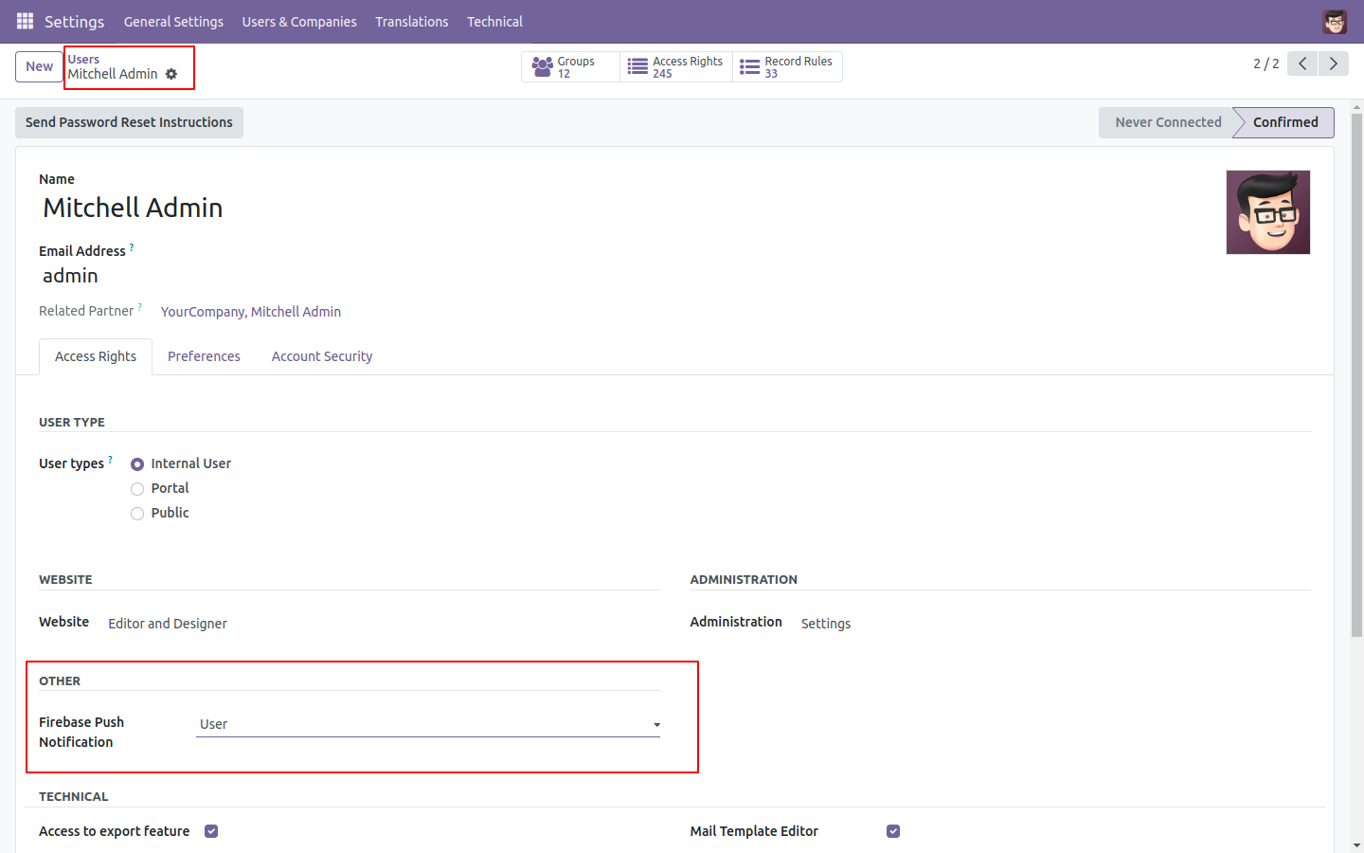Open the YourCompany, Mitchell Admin partner link
1364x853 pixels.
(251, 312)
